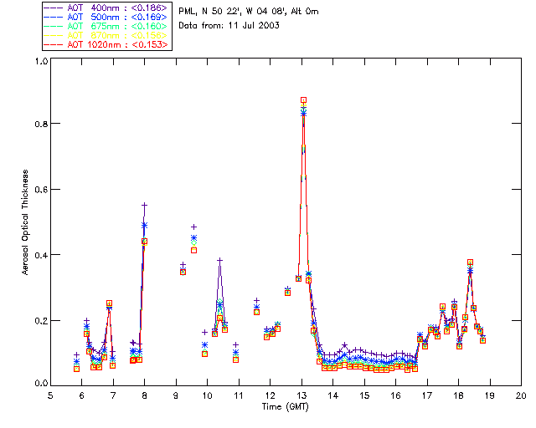Click the x-axis tick label 16
This screenshot has width=536, height=428.
pos(395,395)
